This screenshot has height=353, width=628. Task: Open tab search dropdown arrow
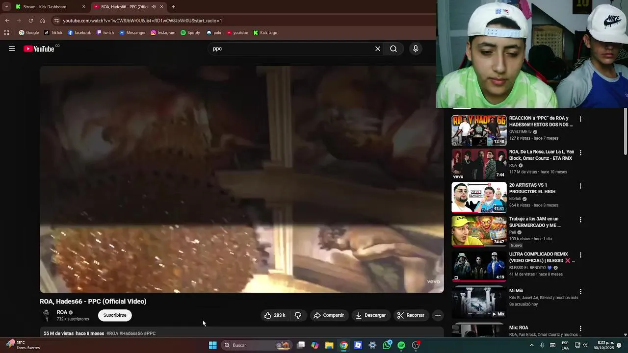(6, 7)
